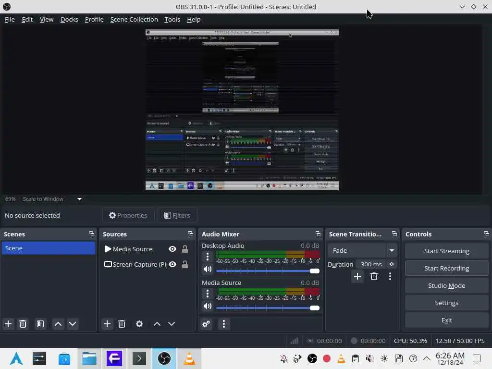Toggle notifications bell in system tray
The image size is (492, 369).
click(283, 358)
